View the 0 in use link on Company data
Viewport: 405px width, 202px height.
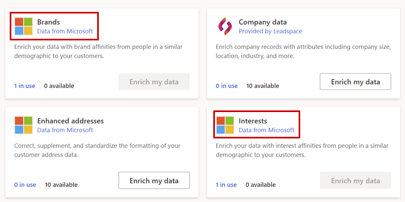point(226,86)
